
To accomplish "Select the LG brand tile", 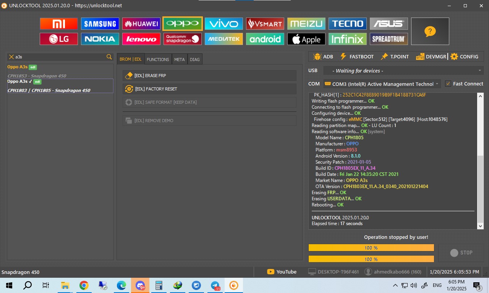I will (59, 39).
